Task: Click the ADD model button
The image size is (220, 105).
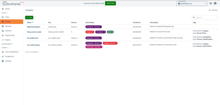Action: (29, 18)
